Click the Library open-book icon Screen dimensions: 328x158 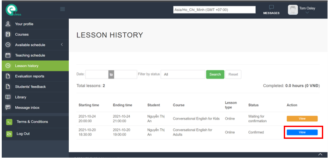(8, 97)
